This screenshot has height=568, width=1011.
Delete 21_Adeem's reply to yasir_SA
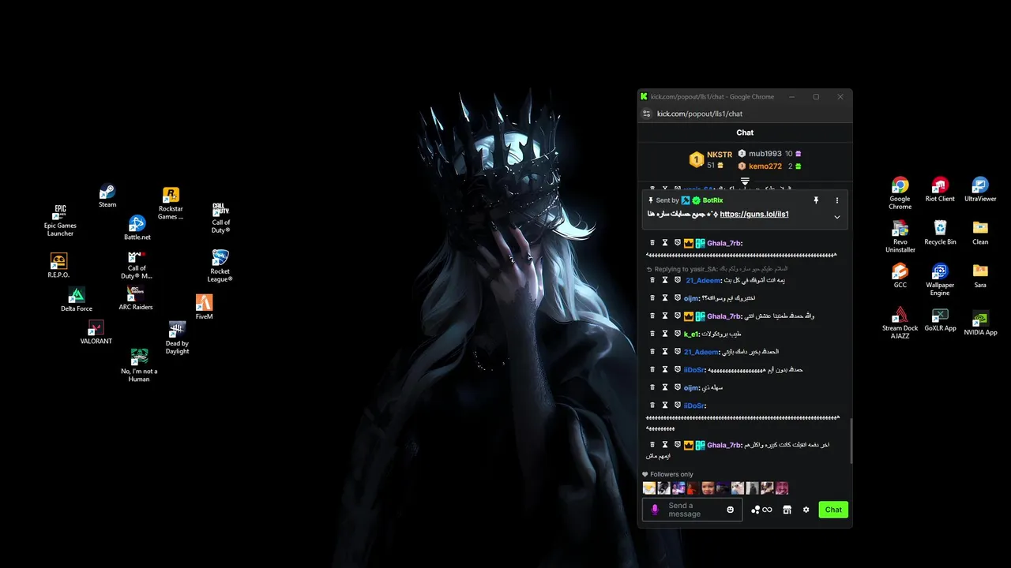click(x=652, y=280)
